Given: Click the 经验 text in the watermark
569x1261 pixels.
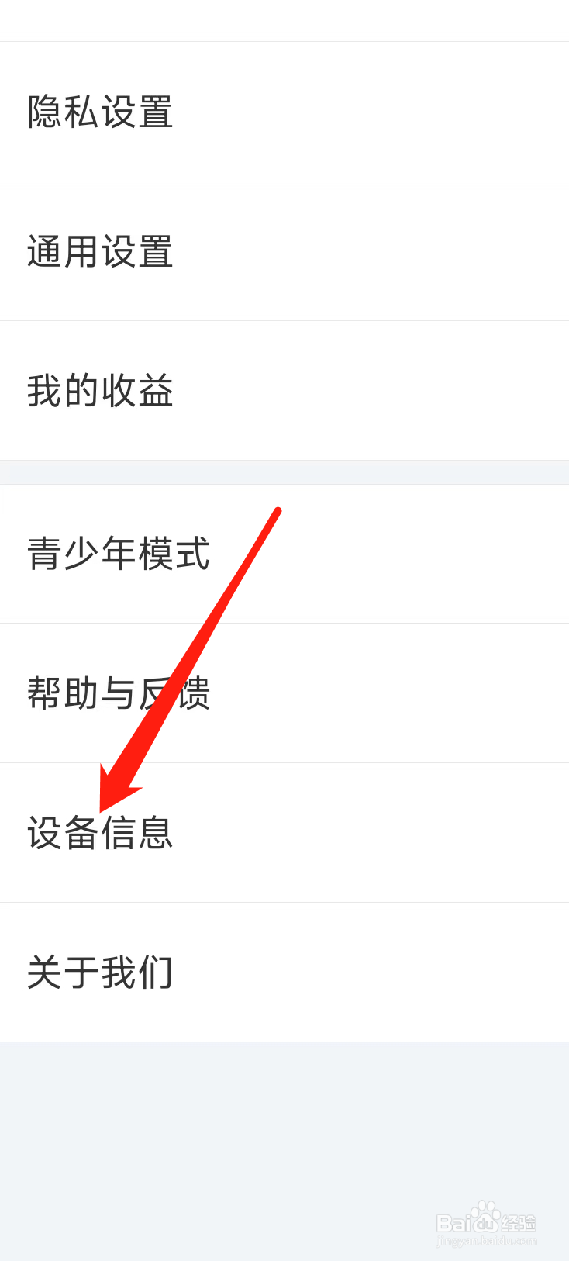Looking at the screenshot, I should [519, 1223].
